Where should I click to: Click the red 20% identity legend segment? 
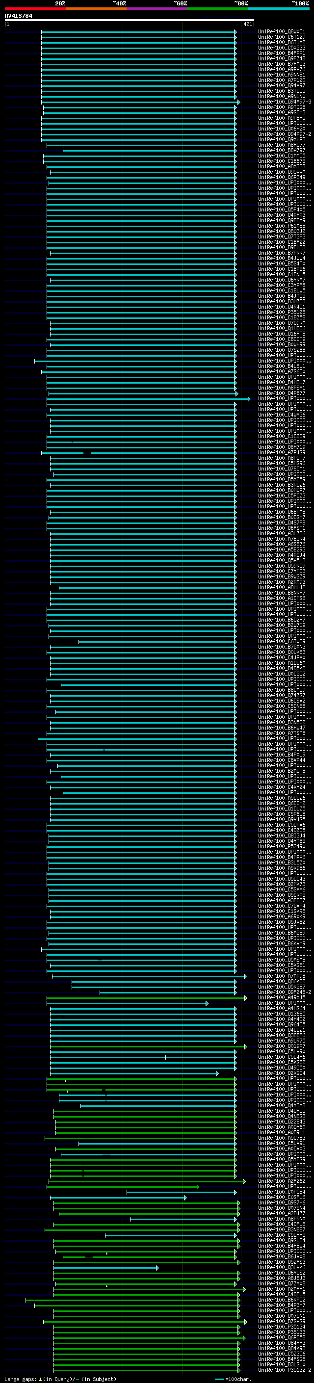point(35,9)
